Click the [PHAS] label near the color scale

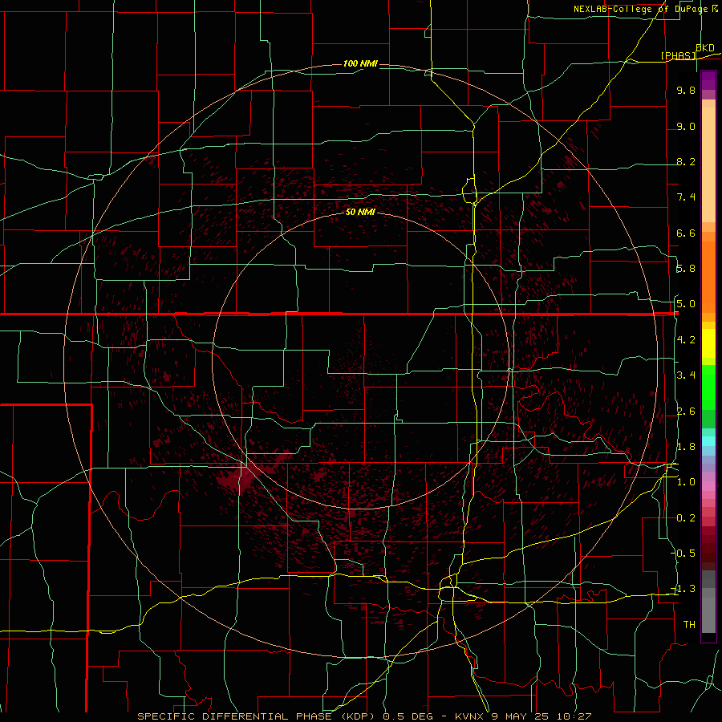(678, 55)
